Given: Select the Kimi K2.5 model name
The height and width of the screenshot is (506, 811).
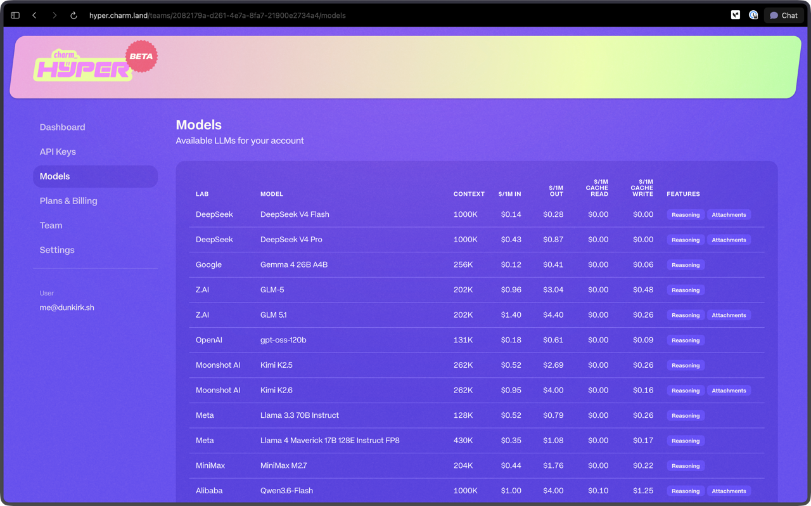Looking at the screenshot, I should point(276,365).
